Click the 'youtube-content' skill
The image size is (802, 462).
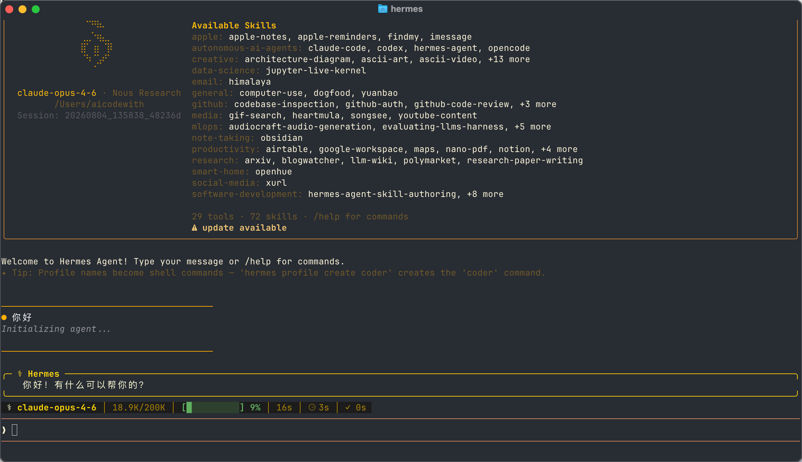point(437,115)
